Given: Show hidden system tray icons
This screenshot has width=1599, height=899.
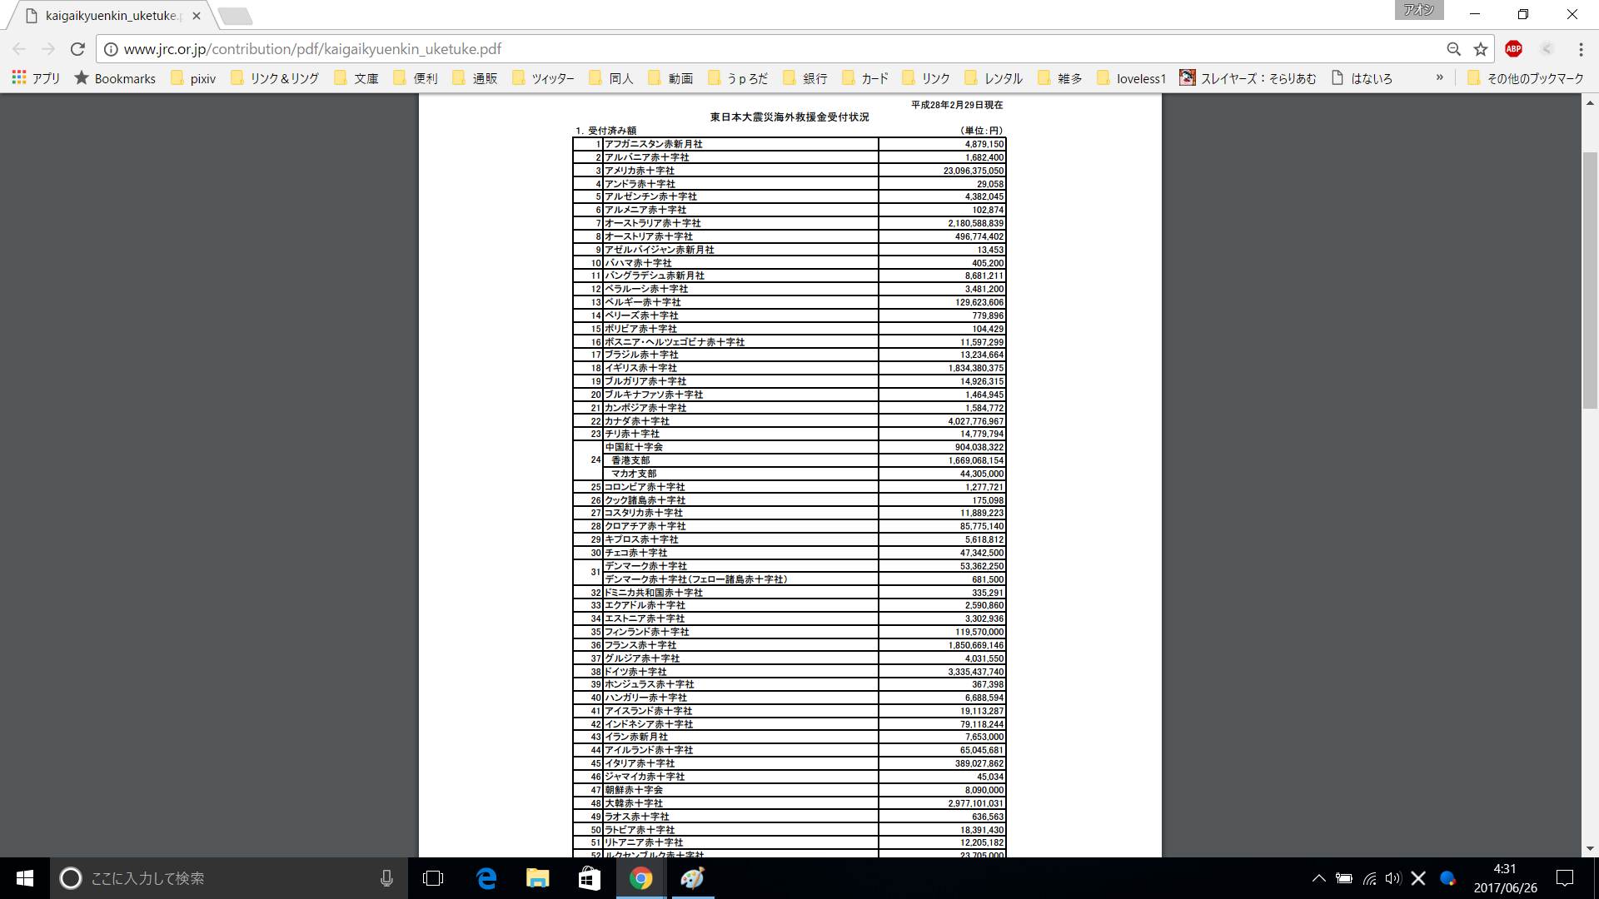Looking at the screenshot, I should click(1318, 878).
